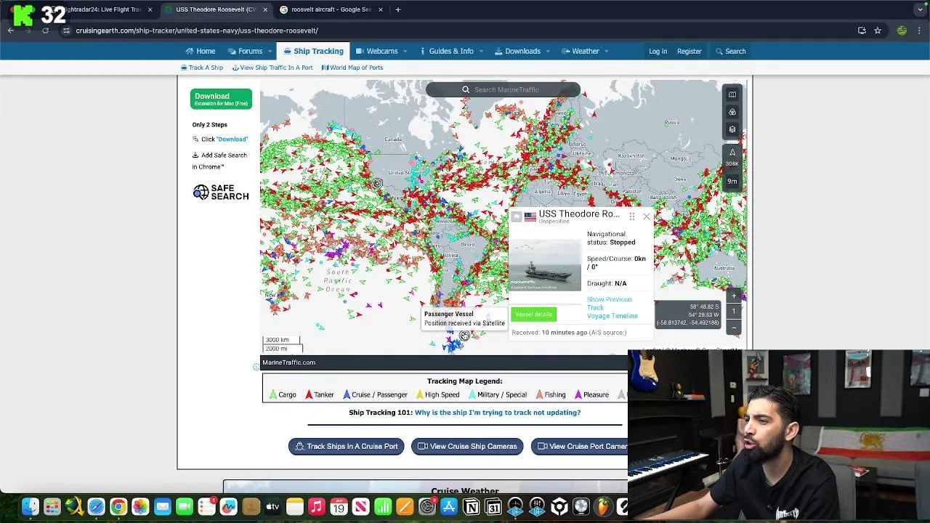Click the Search MarineTraffic field
Viewport: 930px width, 523px height.
pyautogui.click(x=503, y=89)
